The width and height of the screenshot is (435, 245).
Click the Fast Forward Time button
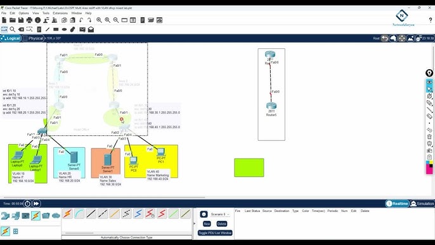[x=36, y=204]
